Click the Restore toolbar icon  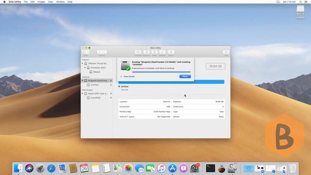162,52
